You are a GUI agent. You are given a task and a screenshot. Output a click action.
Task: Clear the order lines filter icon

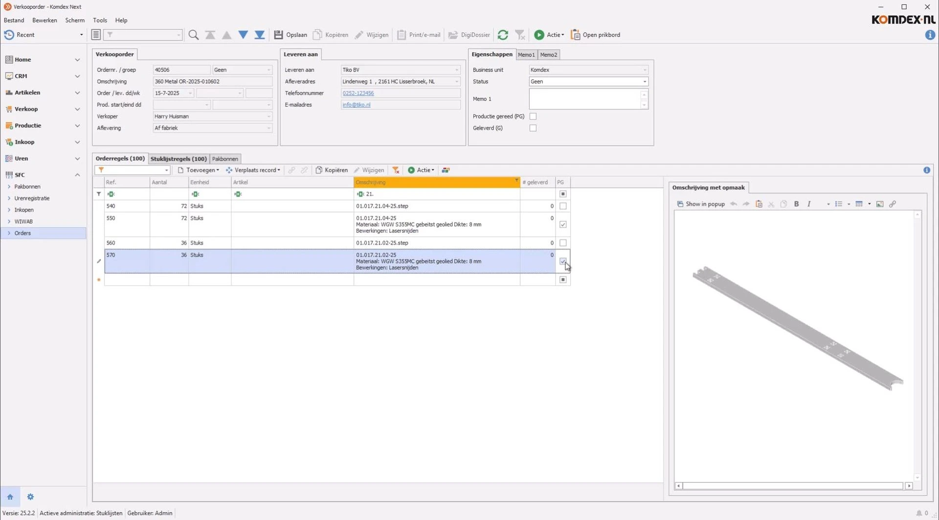click(396, 170)
